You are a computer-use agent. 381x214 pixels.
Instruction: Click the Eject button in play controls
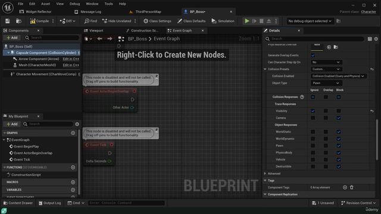click(268, 21)
